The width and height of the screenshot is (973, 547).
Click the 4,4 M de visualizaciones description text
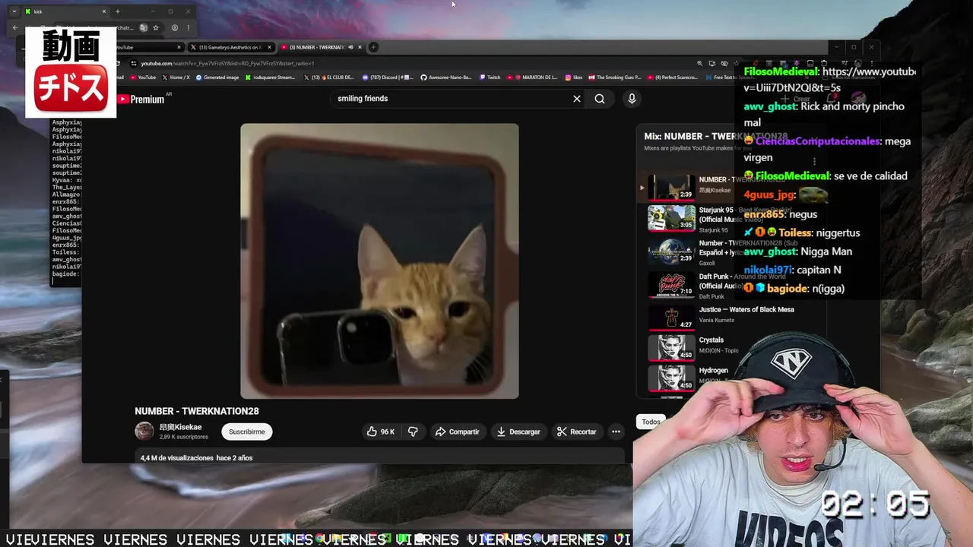coord(196,458)
